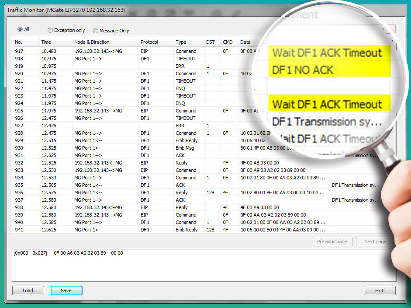411x308 pixels.
Task: Click time value 10.480
Action: pos(49,51)
